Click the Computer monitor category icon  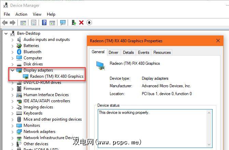[x=19, y=58]
